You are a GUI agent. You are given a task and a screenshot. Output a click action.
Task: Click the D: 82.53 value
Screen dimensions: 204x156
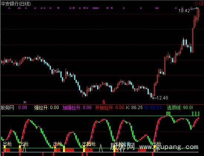click(153, 108)
